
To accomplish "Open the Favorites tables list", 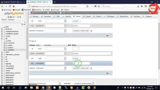I will point(11,19).
